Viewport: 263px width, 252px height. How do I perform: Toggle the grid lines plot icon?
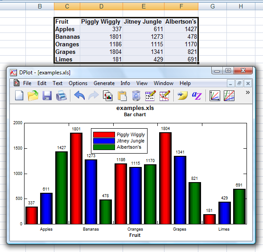[229, 96]
